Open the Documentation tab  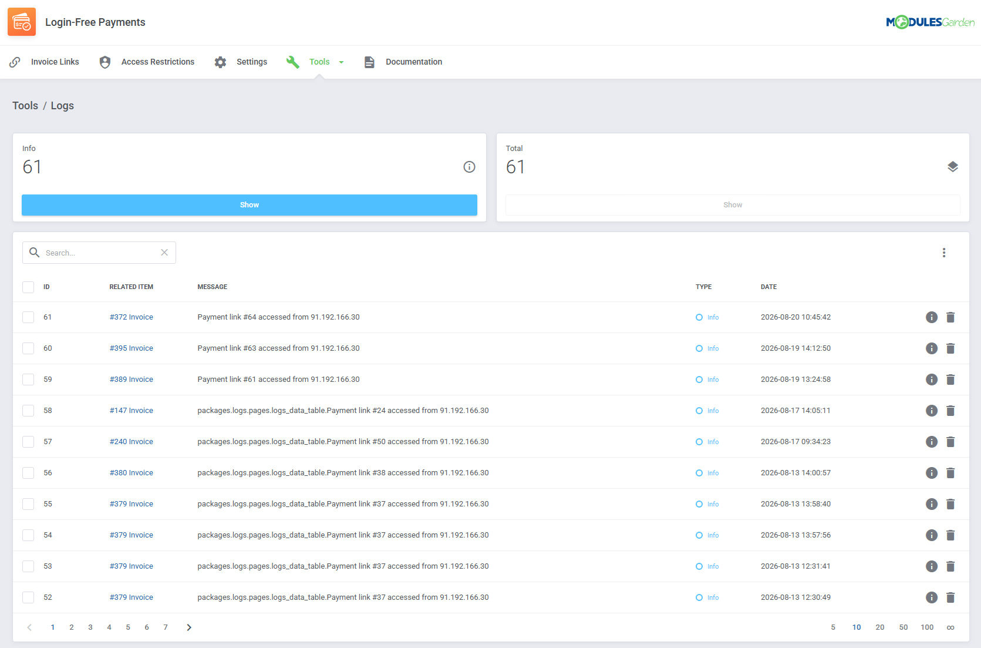pyautogui.click(x=403, y=62)
